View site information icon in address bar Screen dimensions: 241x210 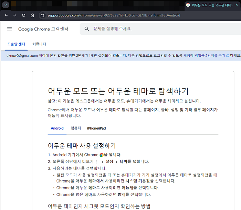coord(43,15)
